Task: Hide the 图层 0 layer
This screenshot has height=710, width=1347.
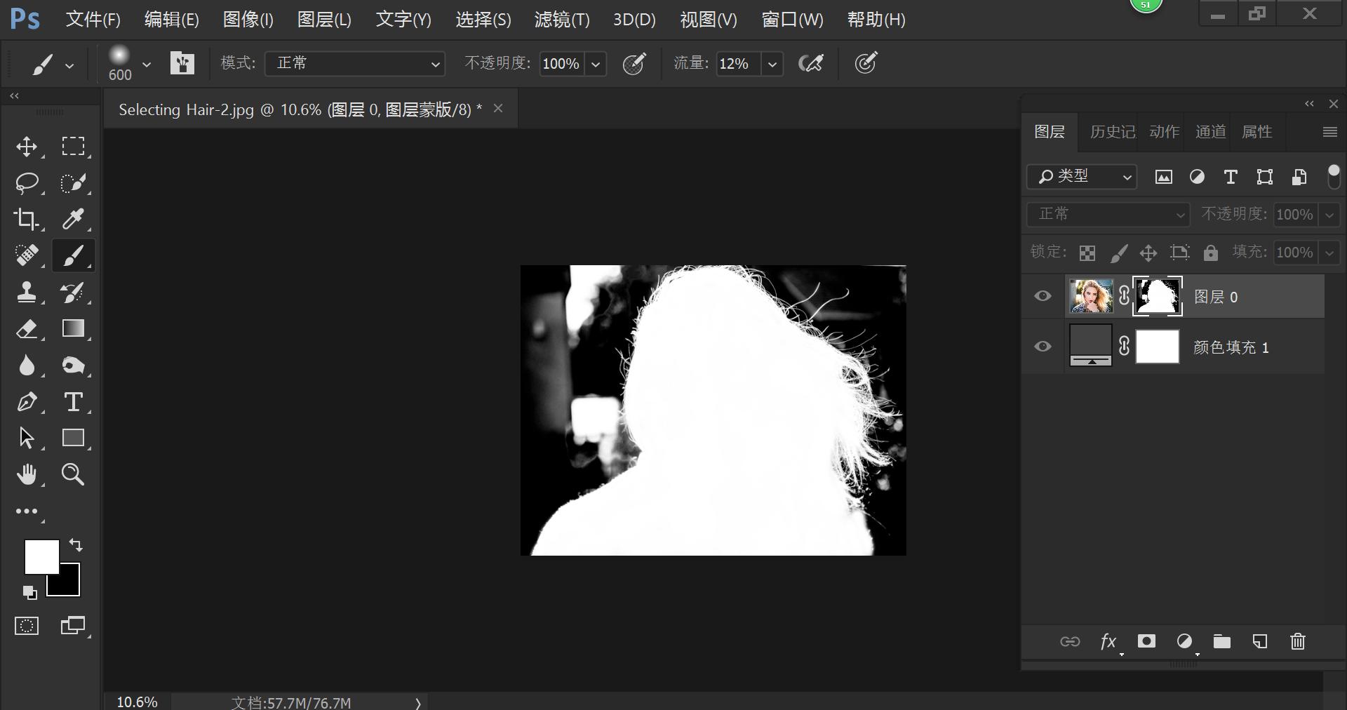Action: 1043,296
